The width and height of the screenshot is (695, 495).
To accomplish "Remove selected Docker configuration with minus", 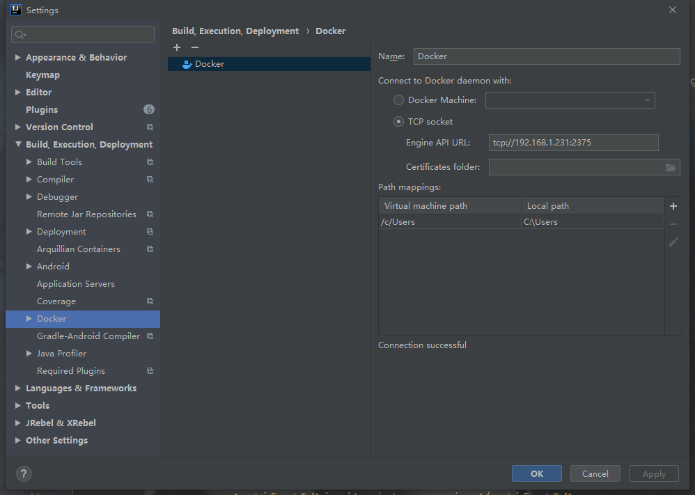I will 195,47.
